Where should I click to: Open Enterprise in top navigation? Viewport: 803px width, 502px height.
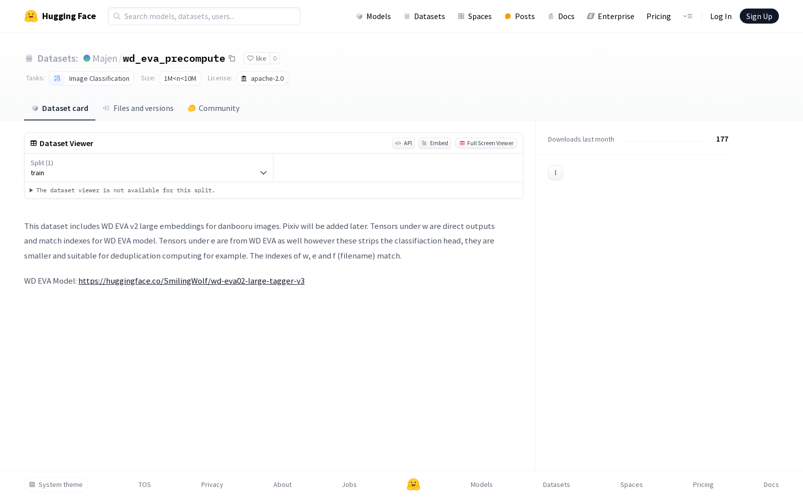coord(611,16)
